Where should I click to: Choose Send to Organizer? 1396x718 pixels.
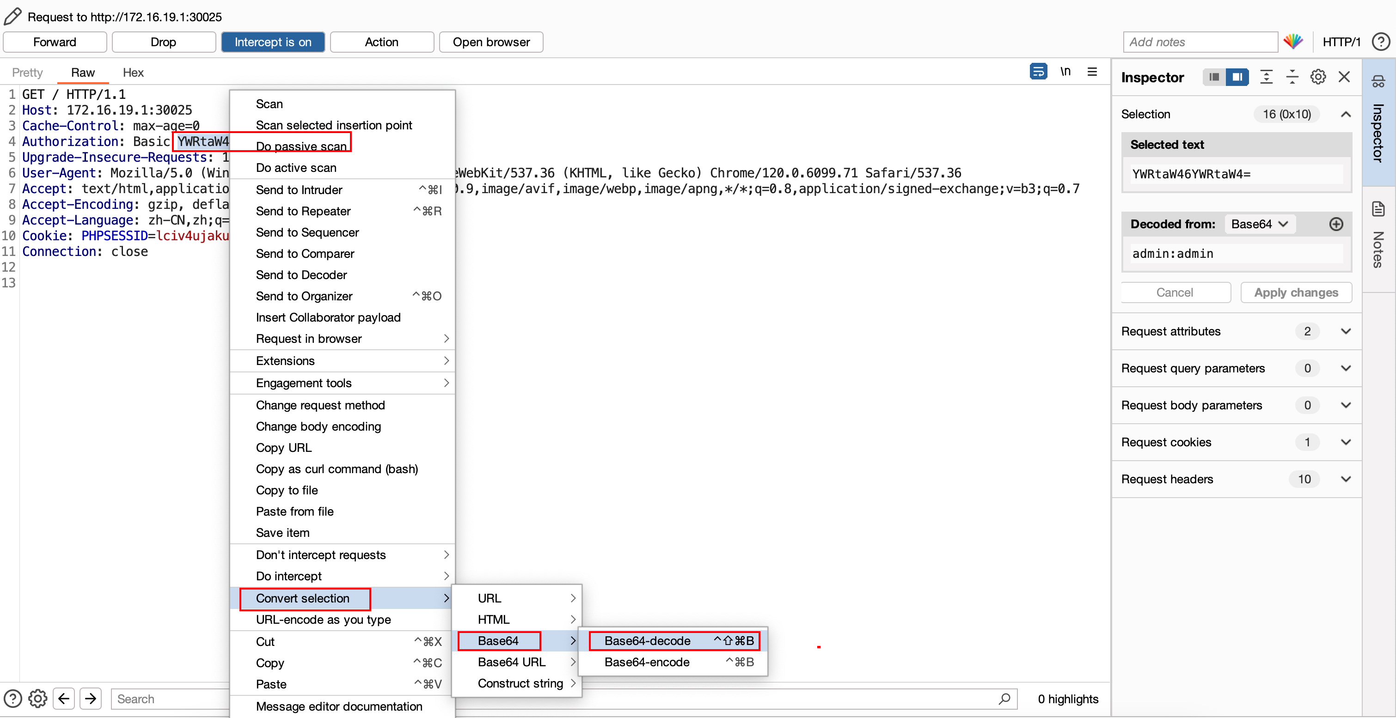343,296
